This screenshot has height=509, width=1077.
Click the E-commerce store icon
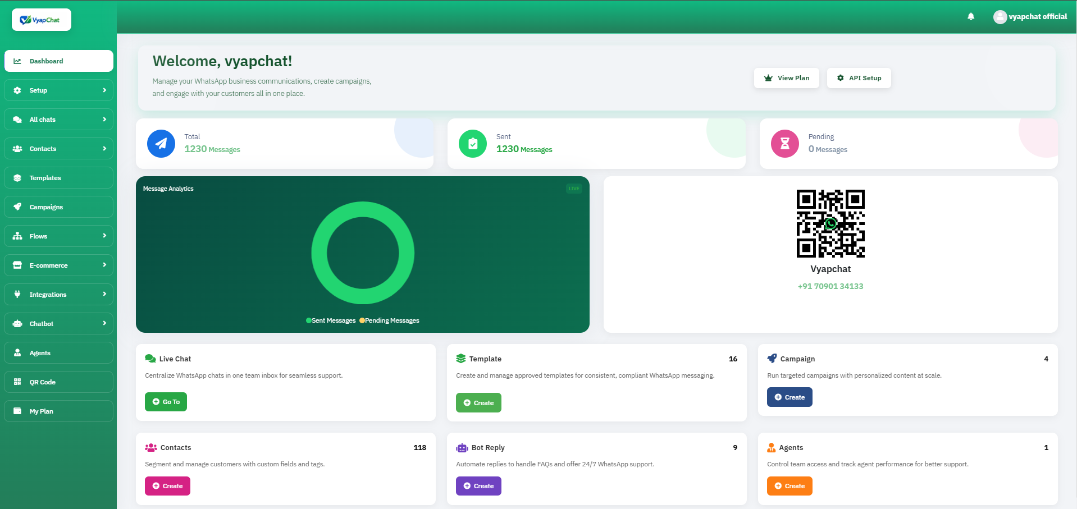pos(17,265)
